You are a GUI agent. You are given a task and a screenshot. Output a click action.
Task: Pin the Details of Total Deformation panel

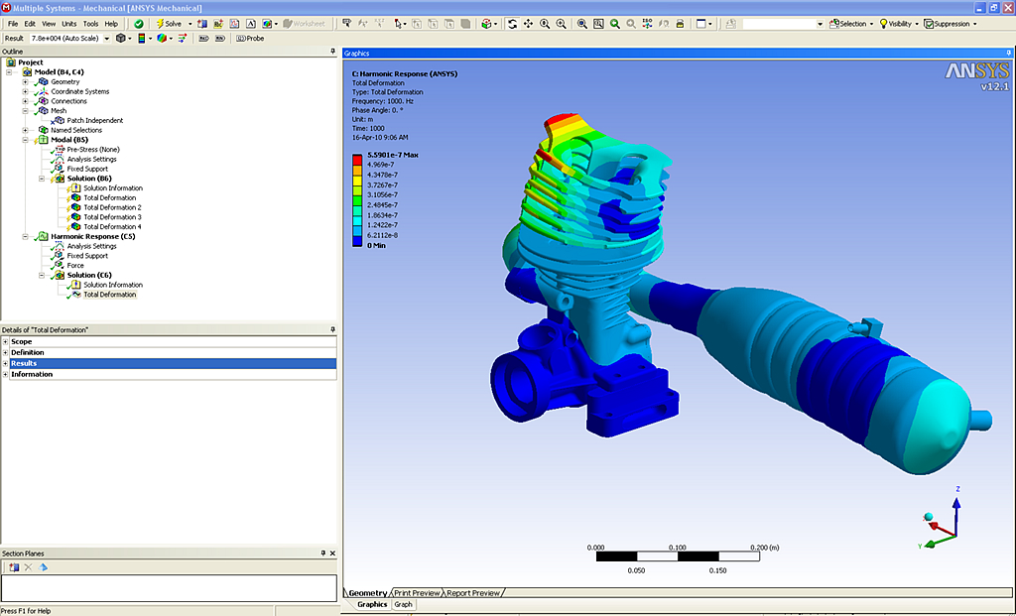point(333,329)
